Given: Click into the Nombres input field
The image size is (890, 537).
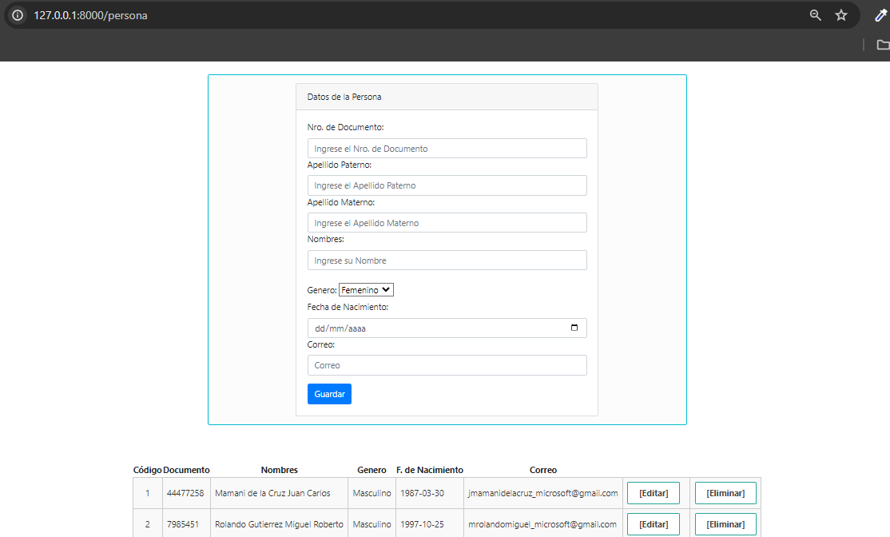Looking at the screenshot, I should point(447,261).
